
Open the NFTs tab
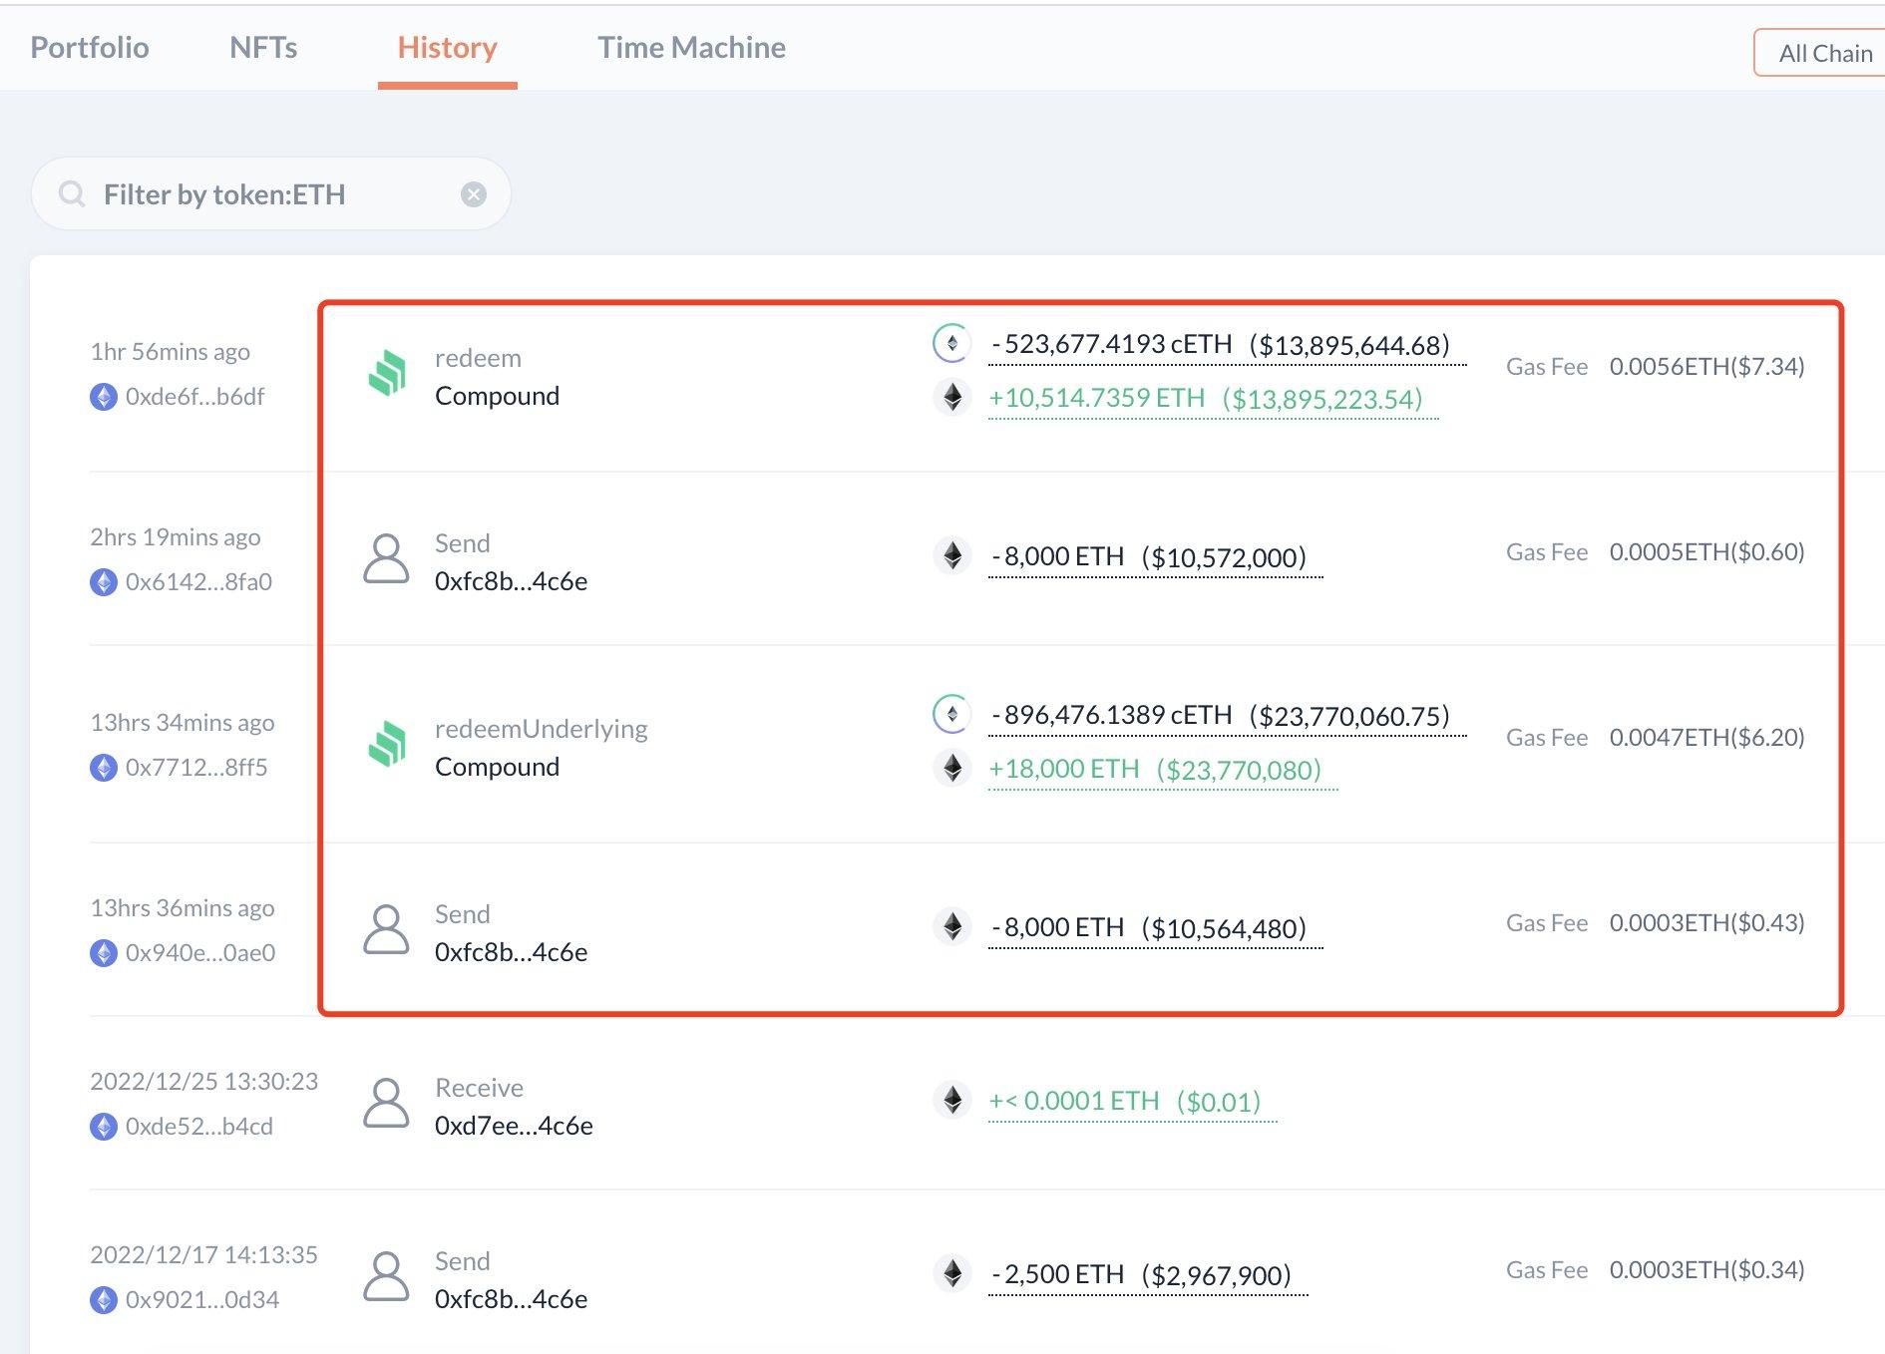[x=263, y=47]
